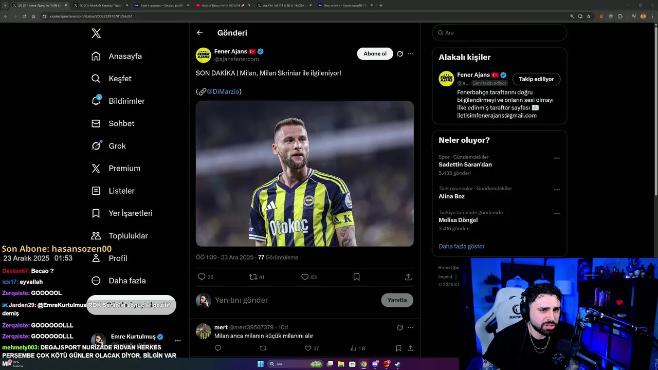
Task: Share the Fener Ajans post
Action: (x=408, y=277)
